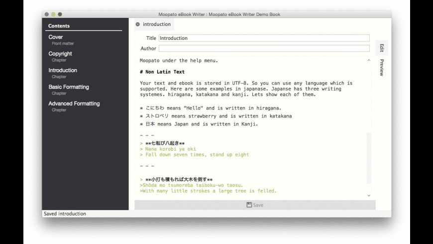Switch to the Edit side tab
The image size is (433, 244).
click(382, 48)
